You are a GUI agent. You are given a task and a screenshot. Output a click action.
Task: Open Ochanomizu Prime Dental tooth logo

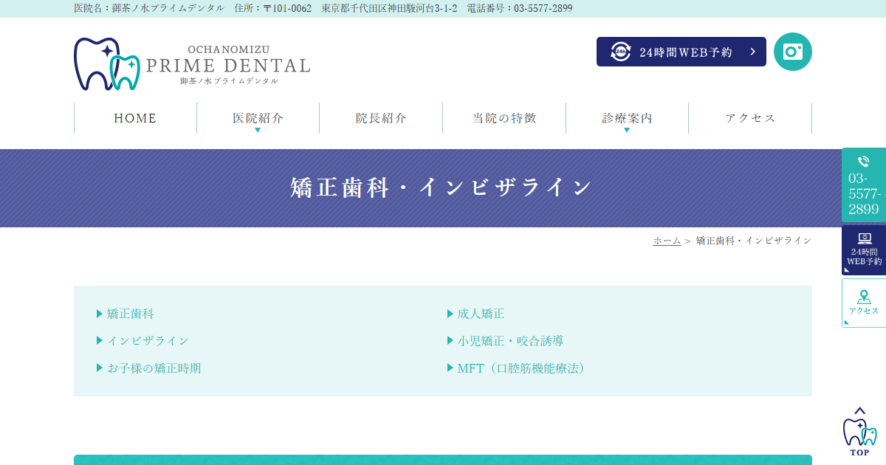(107, 64)
